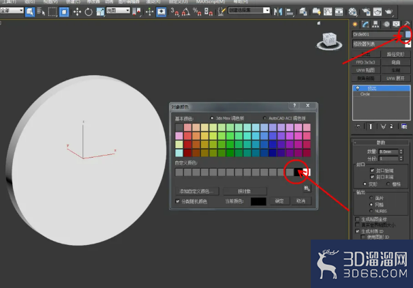Viewport: 413px width, 288px height.
Task: Toggle the Angle Snap button
Action: point(185,12)
